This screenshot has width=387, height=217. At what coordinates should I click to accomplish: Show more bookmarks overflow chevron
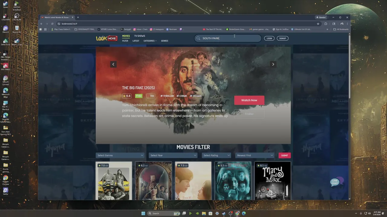(327, 30)
